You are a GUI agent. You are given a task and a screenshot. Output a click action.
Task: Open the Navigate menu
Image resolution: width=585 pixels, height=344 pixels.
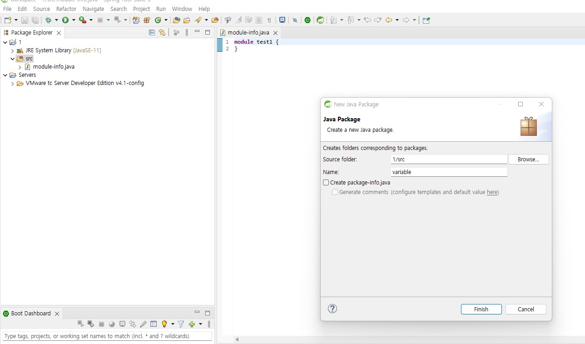[x=93, y=9]
